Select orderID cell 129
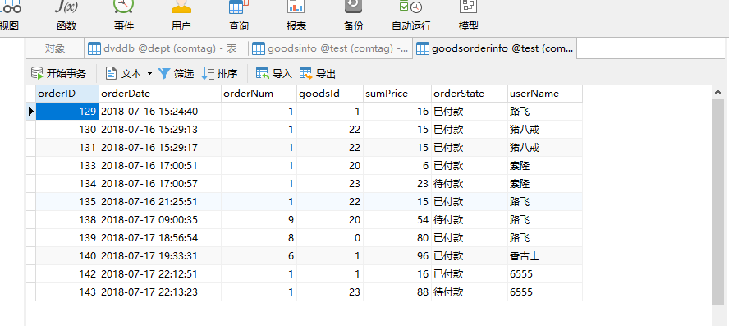The image size is (729, 326). [x=67, y=111]
